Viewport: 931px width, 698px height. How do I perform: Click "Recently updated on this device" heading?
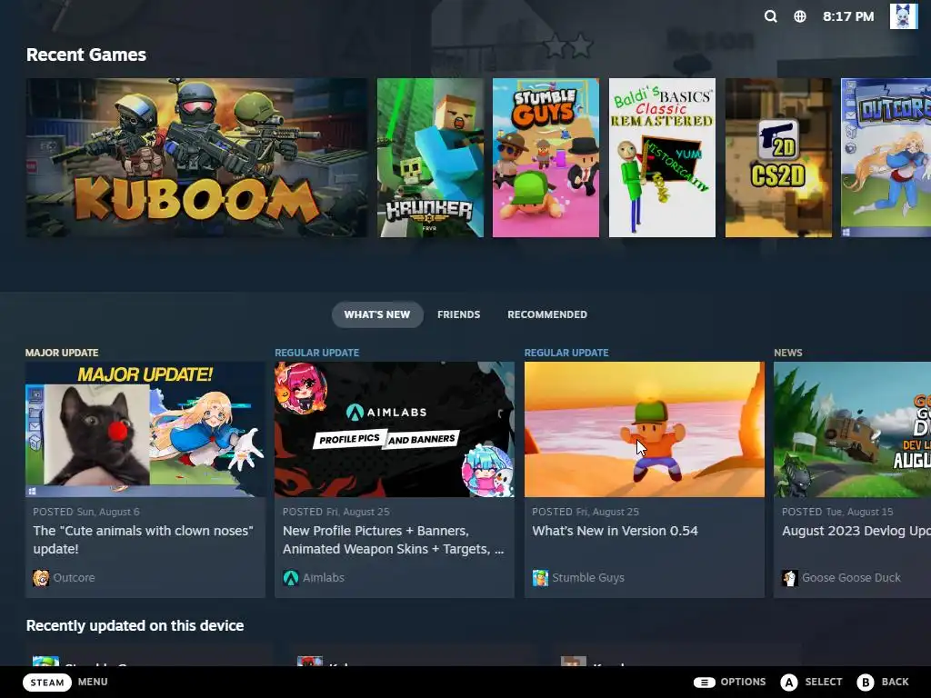click(135, 625)
